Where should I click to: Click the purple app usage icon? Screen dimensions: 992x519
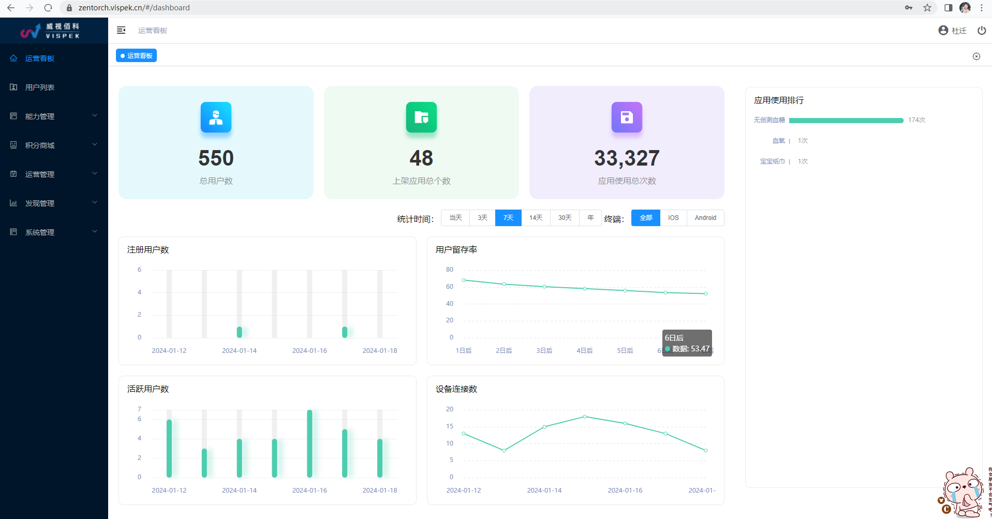[x=627, y=117]
